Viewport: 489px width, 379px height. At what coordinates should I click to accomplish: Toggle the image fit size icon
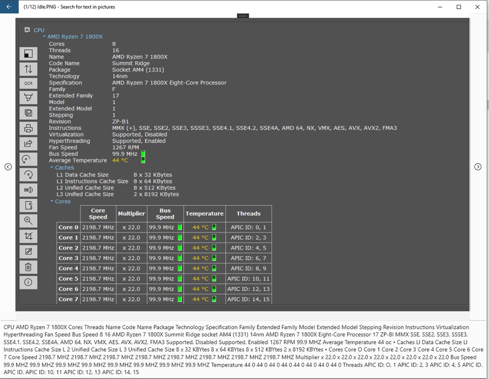coord(28,53)
